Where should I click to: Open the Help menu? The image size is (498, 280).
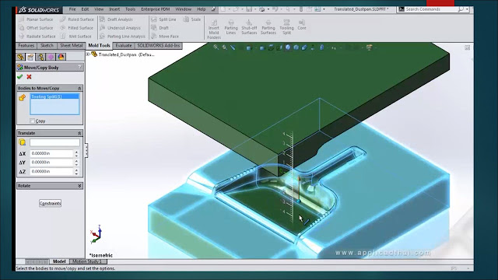(202, 9)
